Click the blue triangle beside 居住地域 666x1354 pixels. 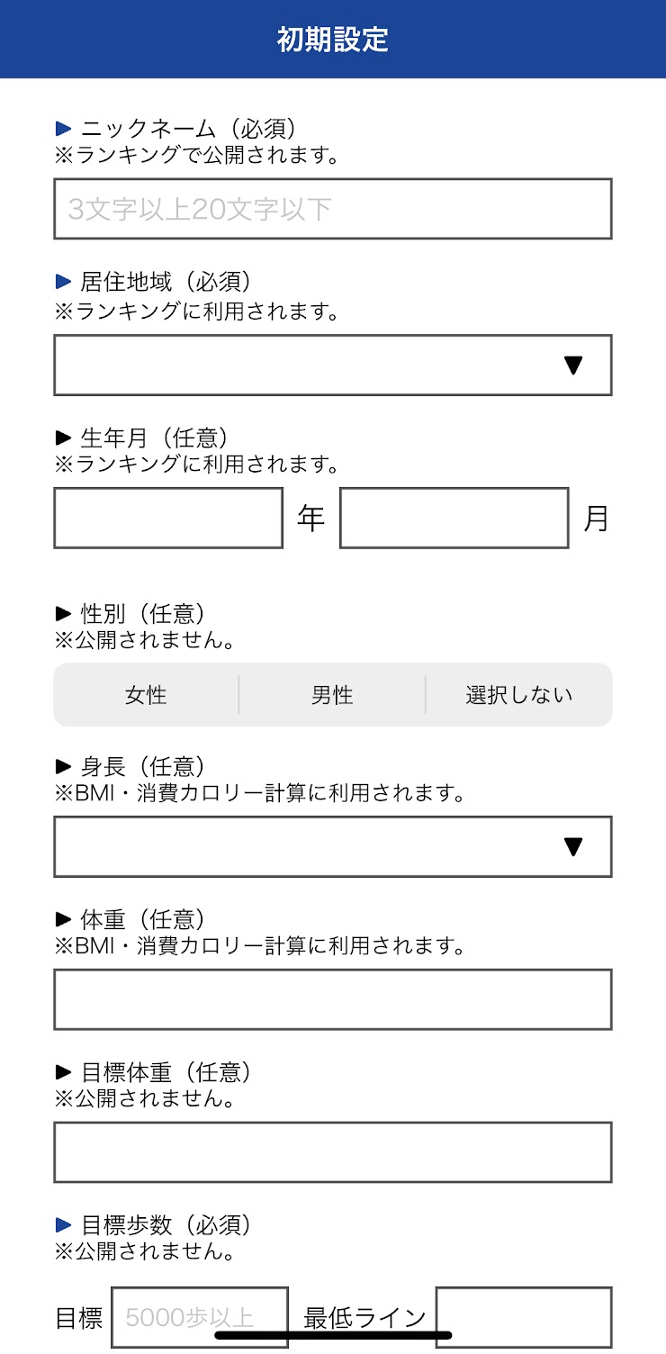point(63,282)
